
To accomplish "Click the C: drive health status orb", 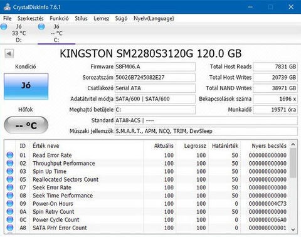I will [41, 26].
